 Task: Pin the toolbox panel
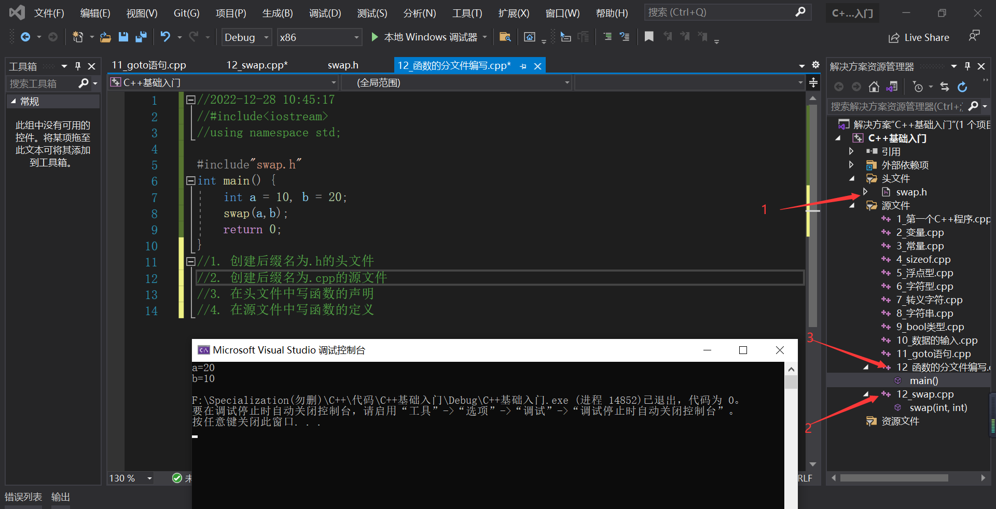tap(78, 66)
